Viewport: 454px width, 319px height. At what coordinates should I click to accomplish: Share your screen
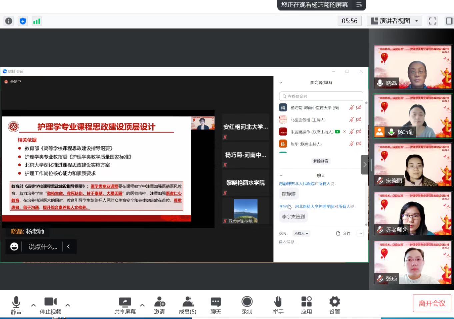pyautogui.click(x=125, y=305)
